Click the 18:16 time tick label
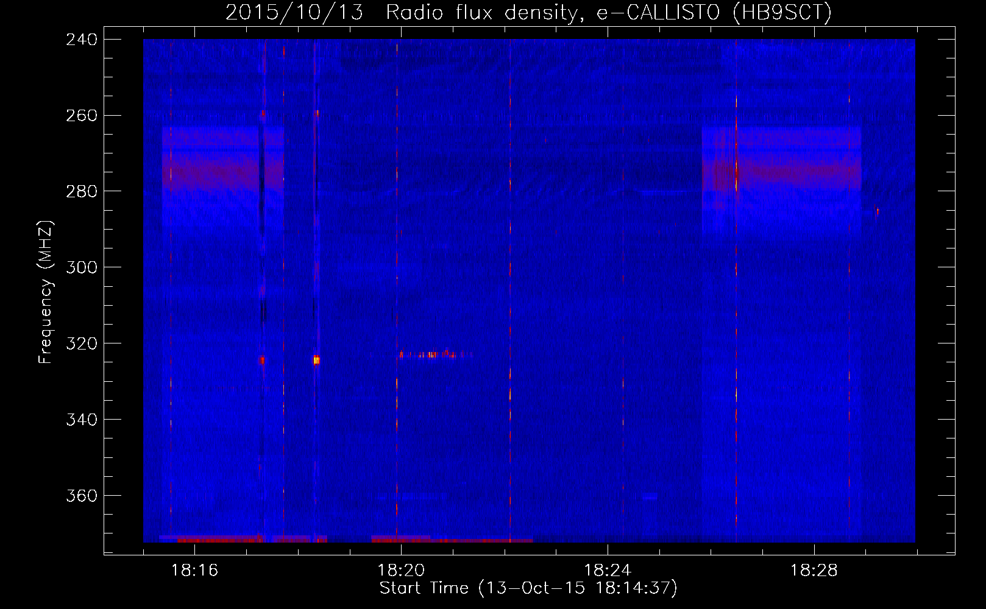Image resolution: width=986 pixels, height=609 pixels. [194, 570]
